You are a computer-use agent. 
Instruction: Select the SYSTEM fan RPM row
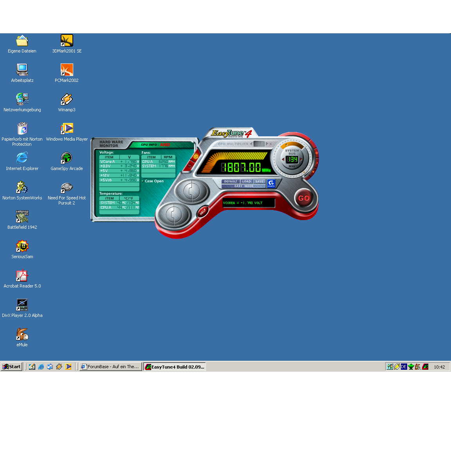click(159, 166)
